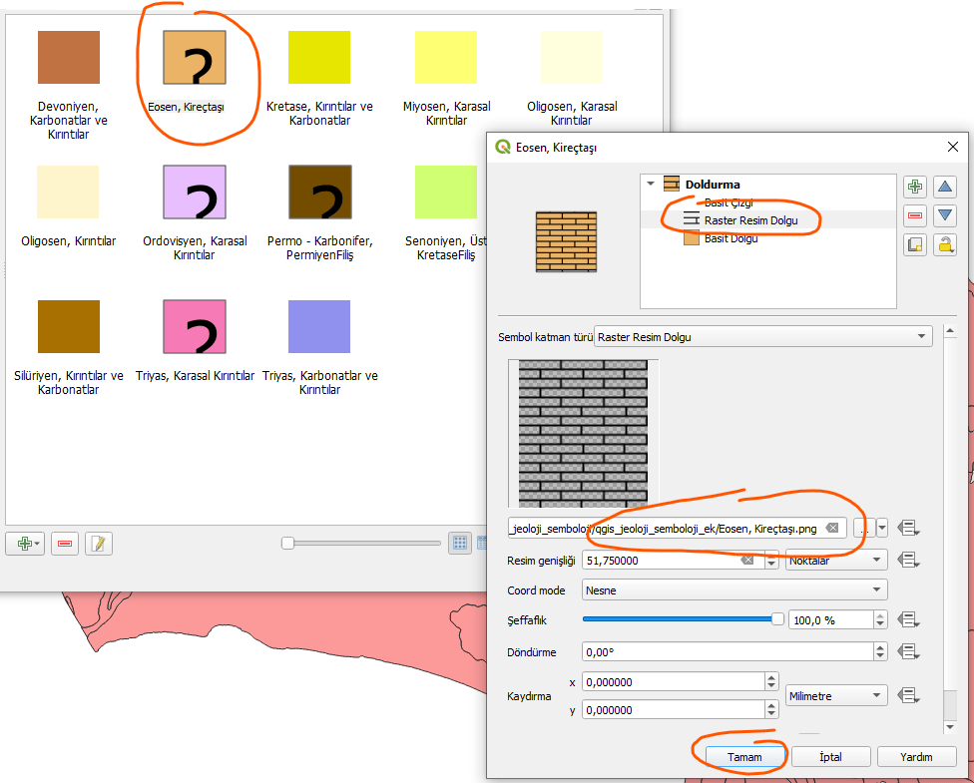Add a new symbol layer with green plus
This screenshot has height=783, width=974.
914,187
